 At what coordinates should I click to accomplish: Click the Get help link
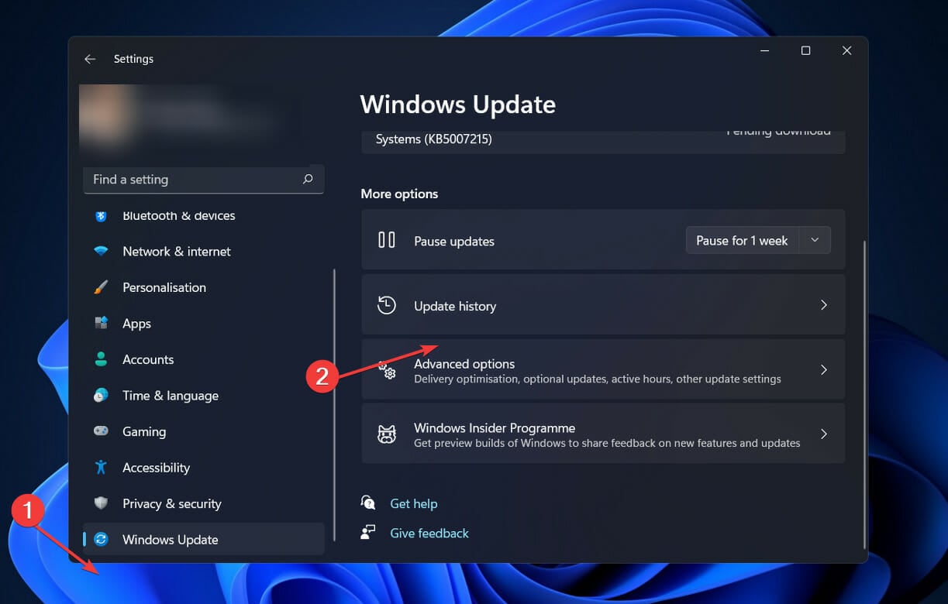(x=414, y=503)
